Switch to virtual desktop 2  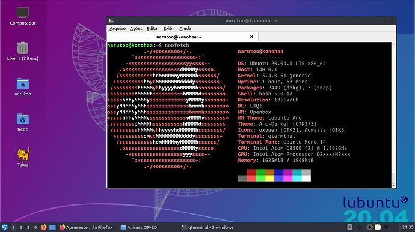pos(20,227)
